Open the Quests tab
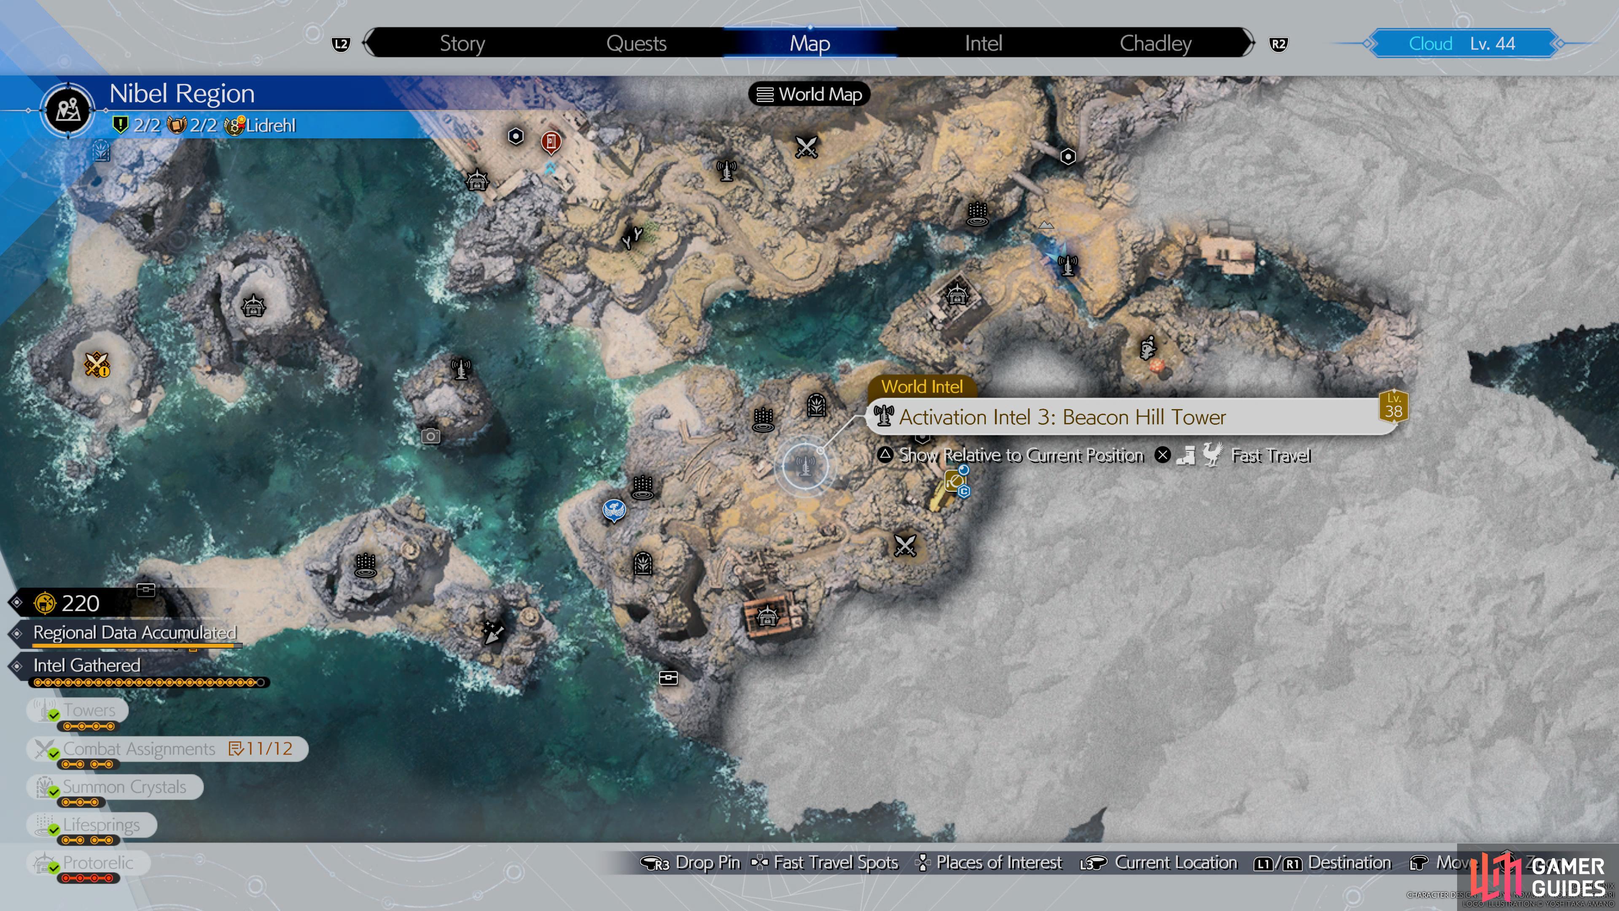Screen dimensions: 1619x911 636,43
